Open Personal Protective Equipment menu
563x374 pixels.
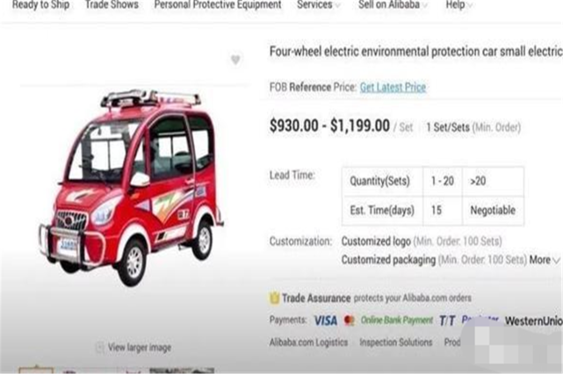click(218, 4)
